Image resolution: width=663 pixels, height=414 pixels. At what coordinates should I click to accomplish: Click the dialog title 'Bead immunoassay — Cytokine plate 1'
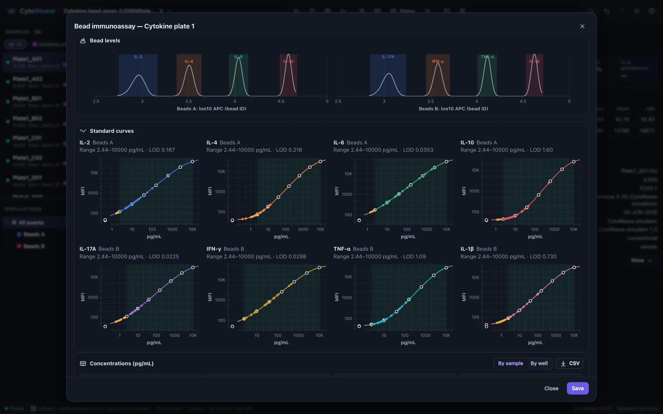pos(134,26)
